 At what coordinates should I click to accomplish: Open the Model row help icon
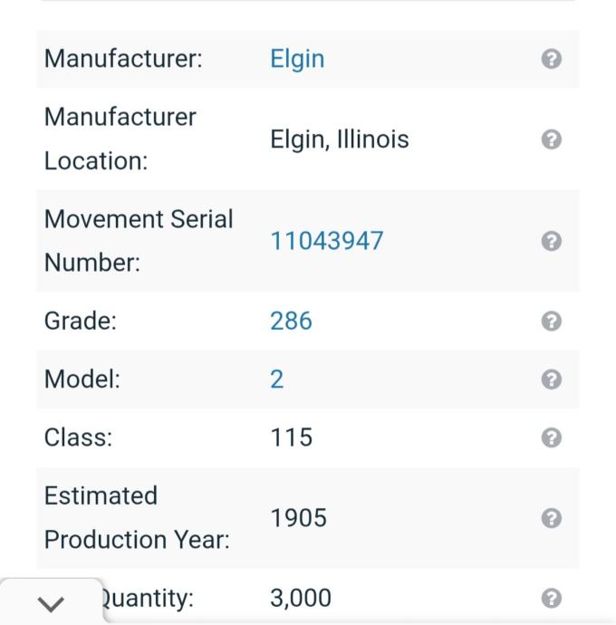point(551,380)
